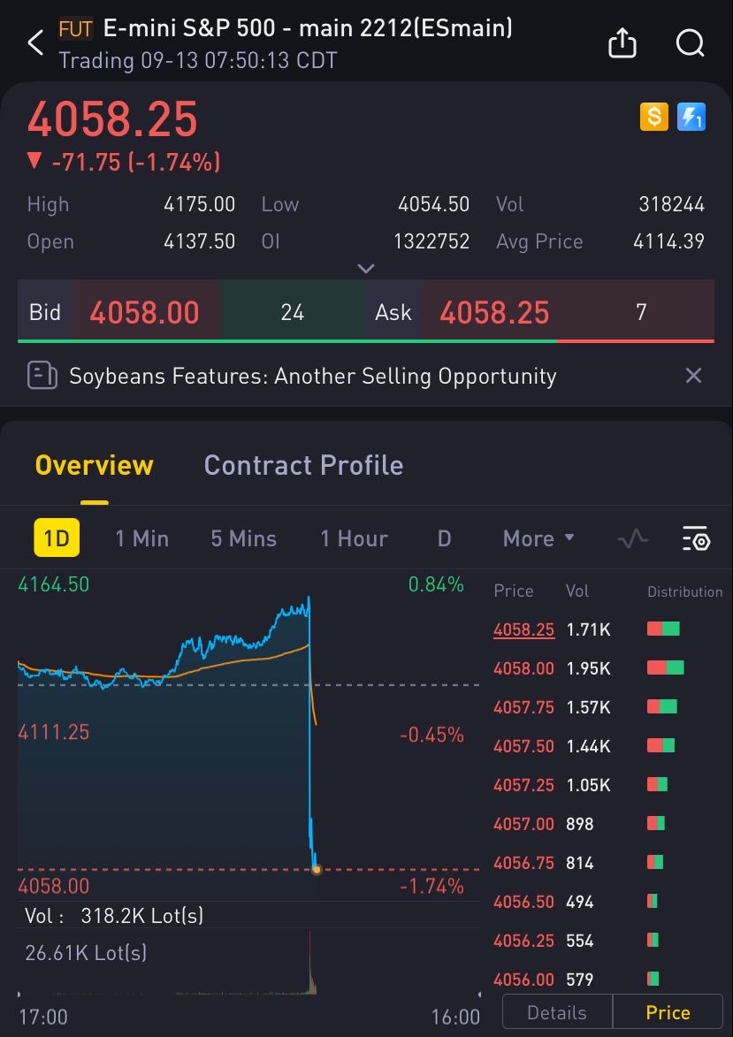The height and width of the screenshot is (1037, 733).
Task: Open the search magnifier icon
Action: (x=690, y=43)
